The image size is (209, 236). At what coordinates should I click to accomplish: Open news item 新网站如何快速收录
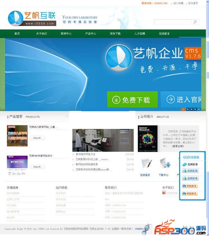[87, 164]
